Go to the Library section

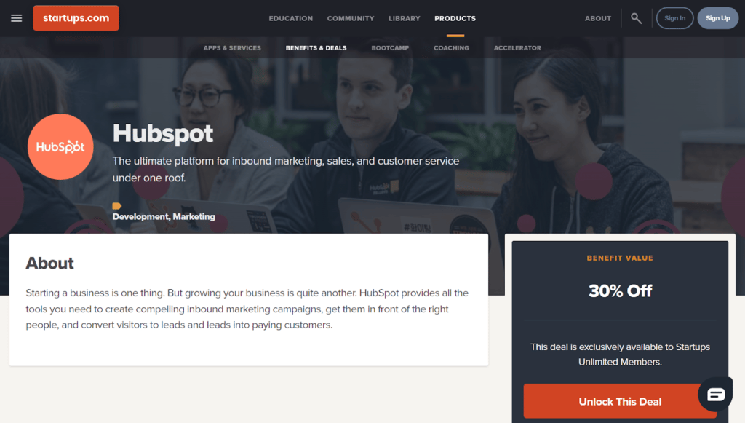click(x=405, y=18)
